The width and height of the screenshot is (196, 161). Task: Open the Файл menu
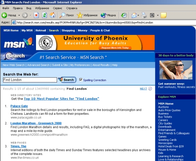(6, 8)
